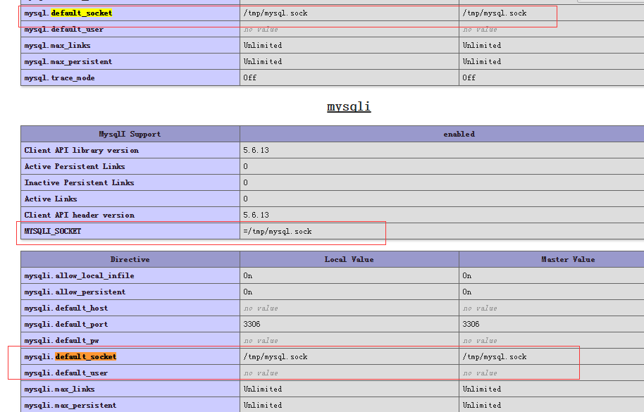Screen dimensions: 644x412
Task: Select the mysqli.allow_persistent directive name
Action: pyautogui.click(x=75, y=292)
